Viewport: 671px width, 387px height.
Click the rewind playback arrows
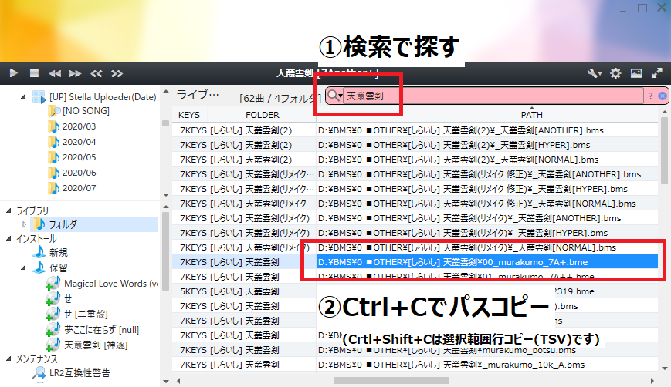click(55, 73)
